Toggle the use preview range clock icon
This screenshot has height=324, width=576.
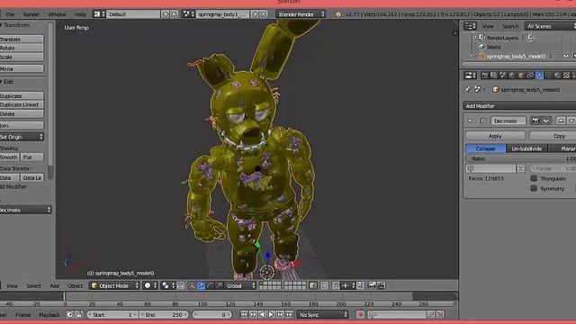[69, 314]
